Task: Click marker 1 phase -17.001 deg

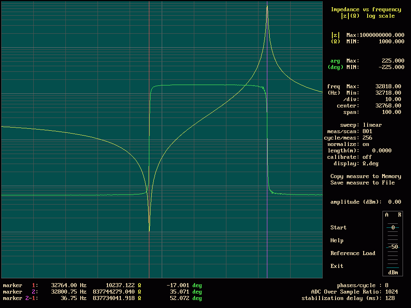Action: pyautogui.click(x=184, y=285)
